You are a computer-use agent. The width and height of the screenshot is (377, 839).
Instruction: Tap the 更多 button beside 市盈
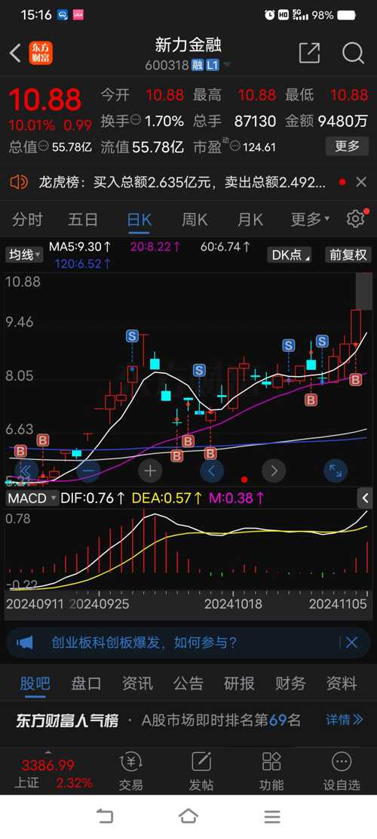coord(347,146)
